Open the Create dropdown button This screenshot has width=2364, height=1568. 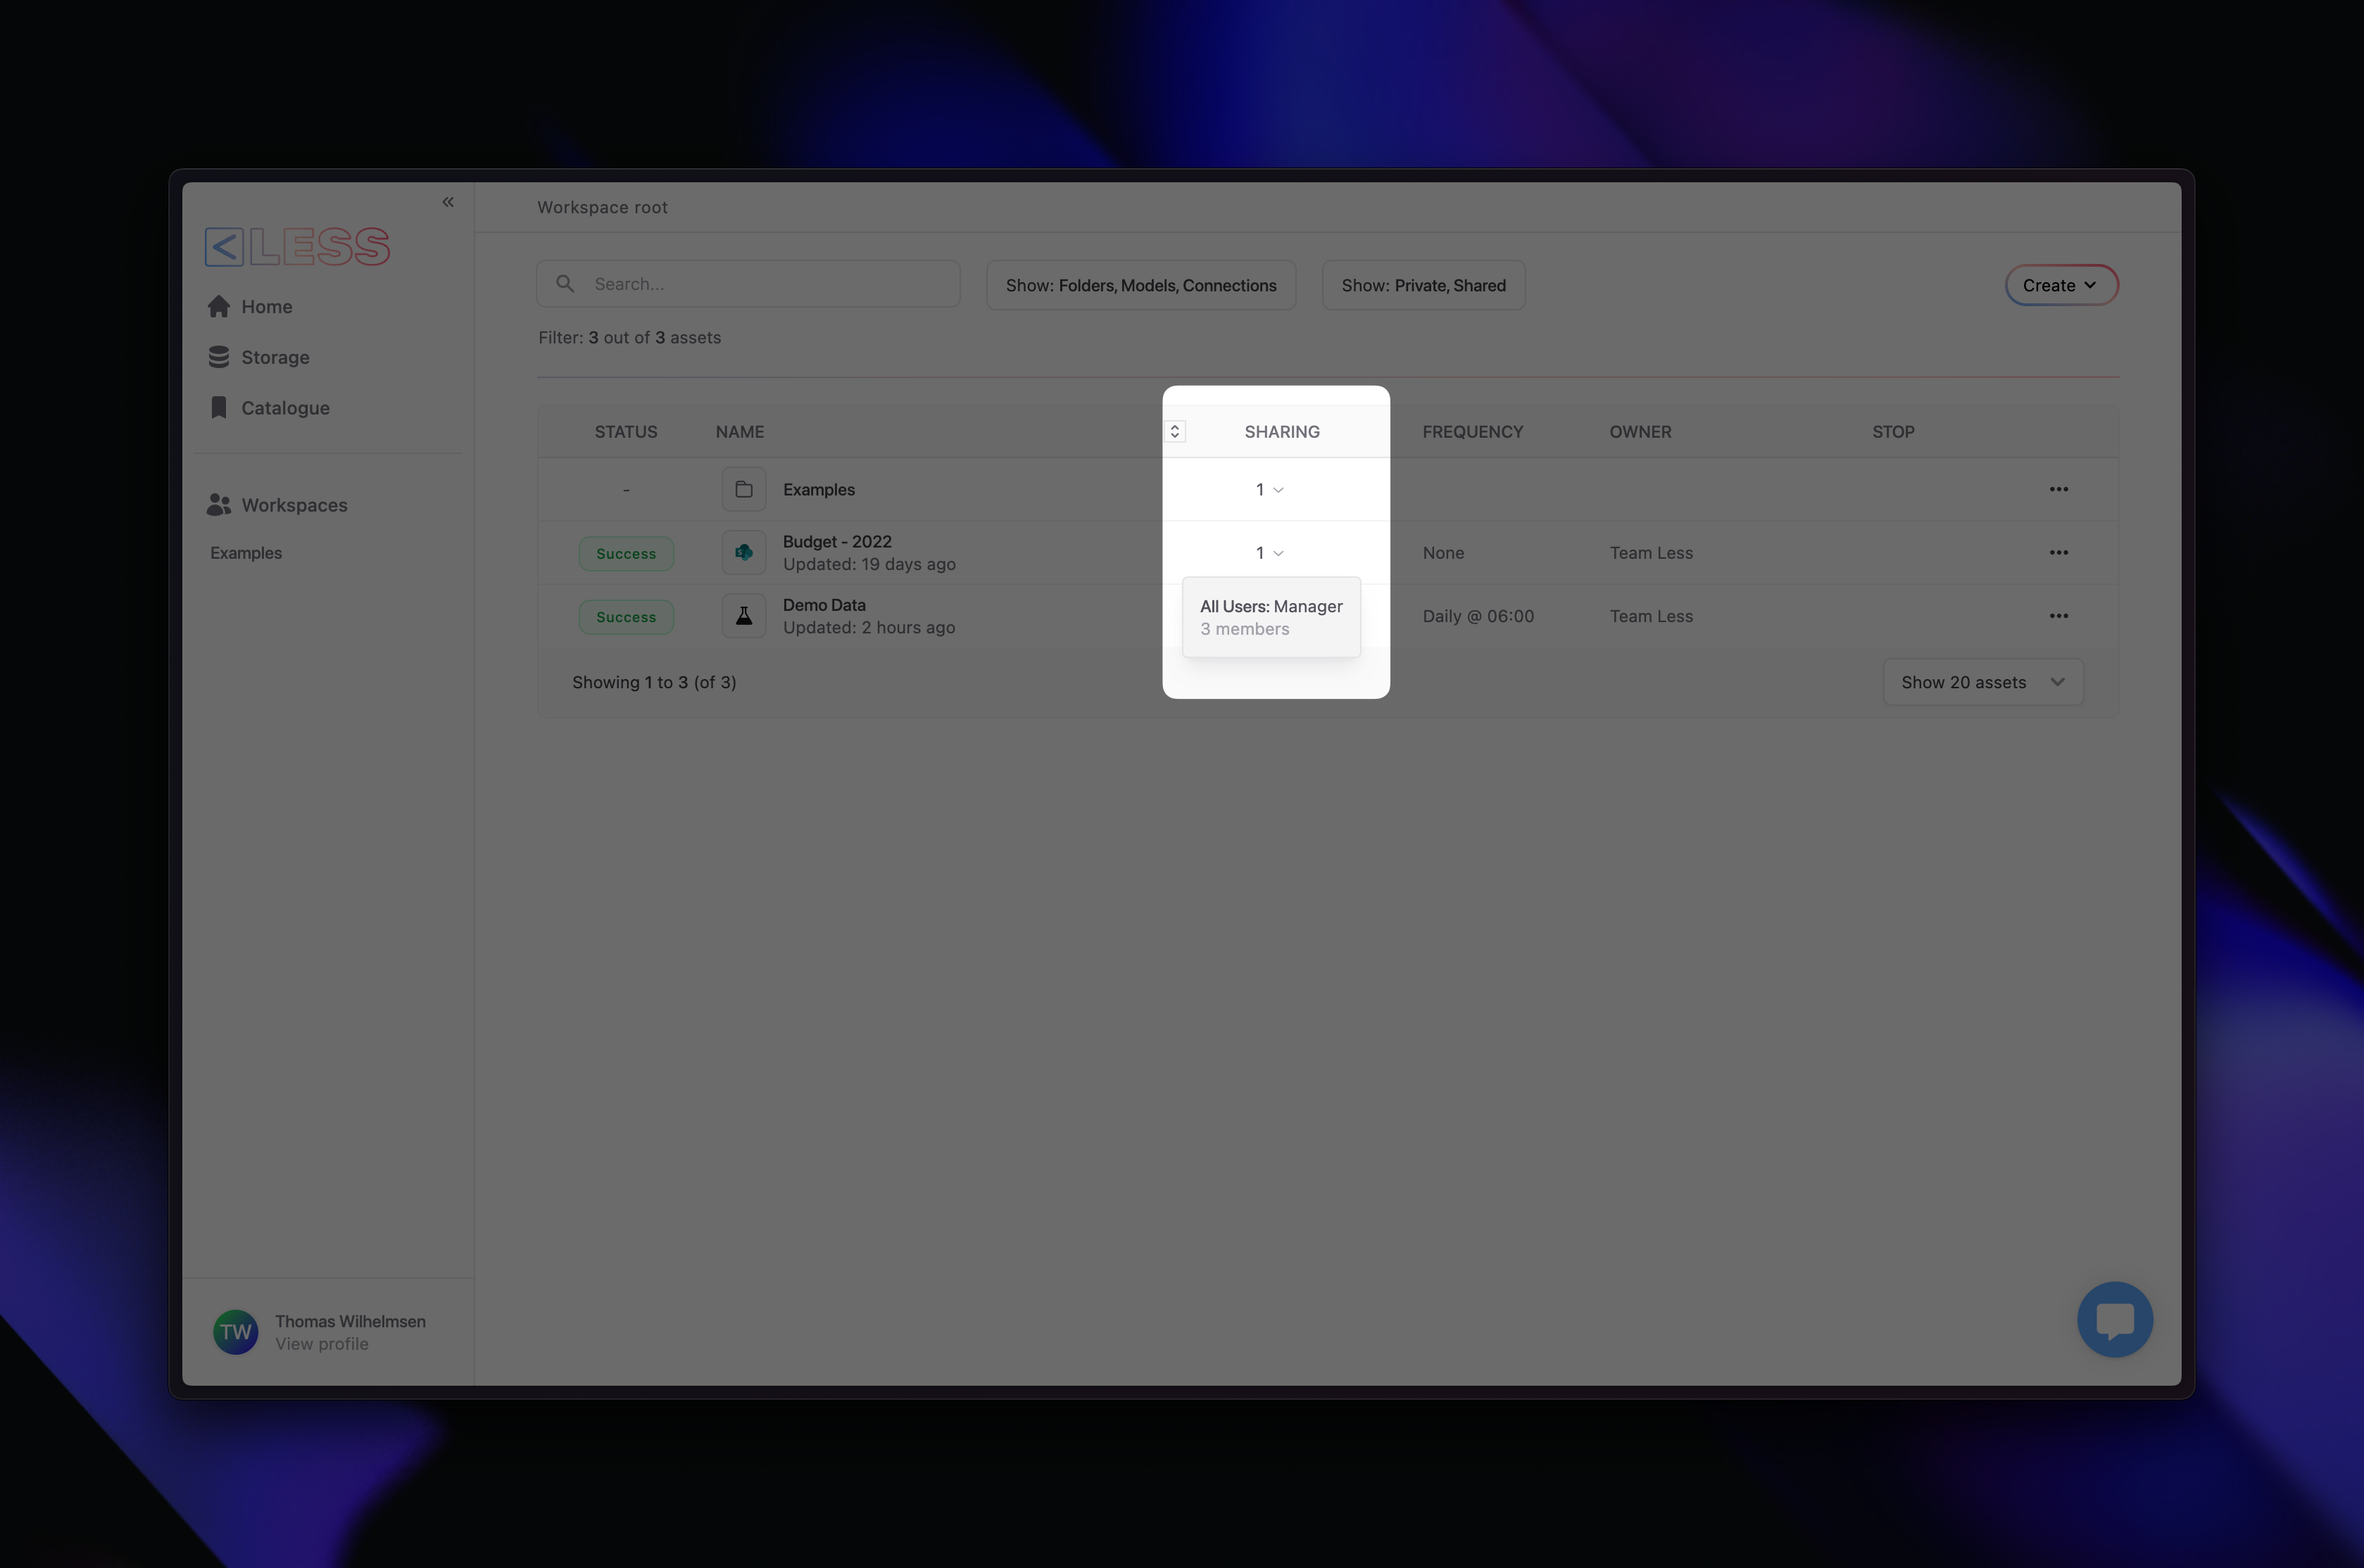(2061, 285)
